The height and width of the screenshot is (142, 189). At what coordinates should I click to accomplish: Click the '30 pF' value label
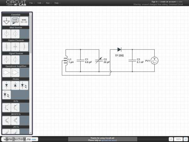click(x=107, y=62)
